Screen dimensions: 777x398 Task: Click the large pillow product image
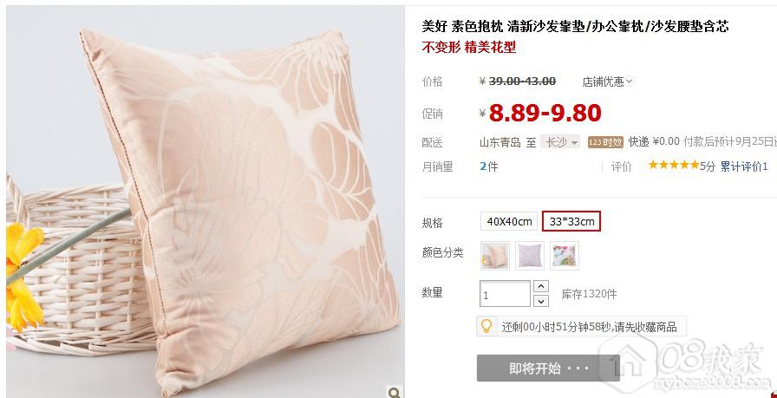click(206, 202)
